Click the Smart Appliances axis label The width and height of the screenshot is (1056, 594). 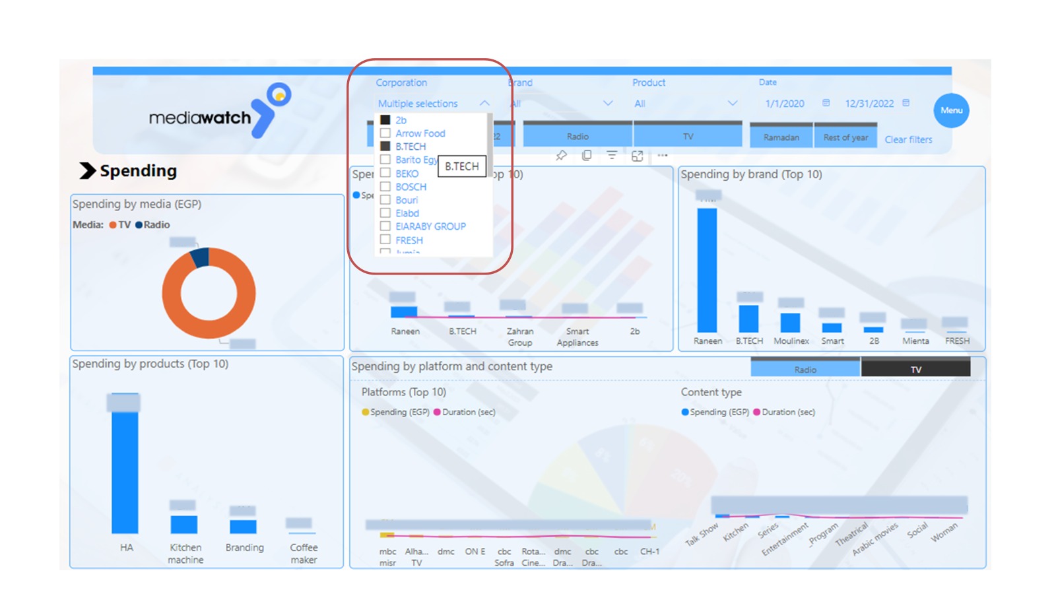(x=577, y=337)
